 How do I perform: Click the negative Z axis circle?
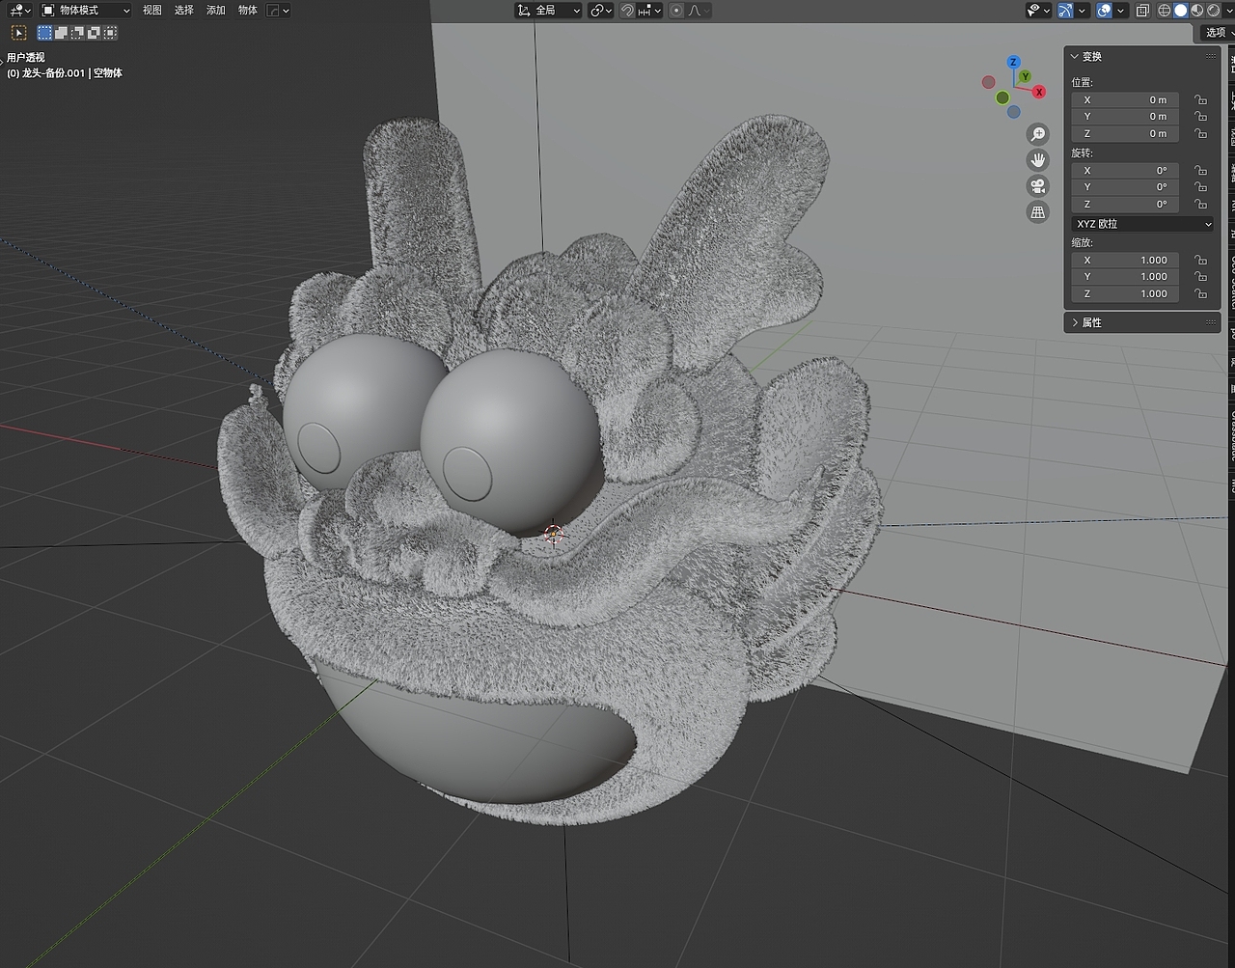1014,112
